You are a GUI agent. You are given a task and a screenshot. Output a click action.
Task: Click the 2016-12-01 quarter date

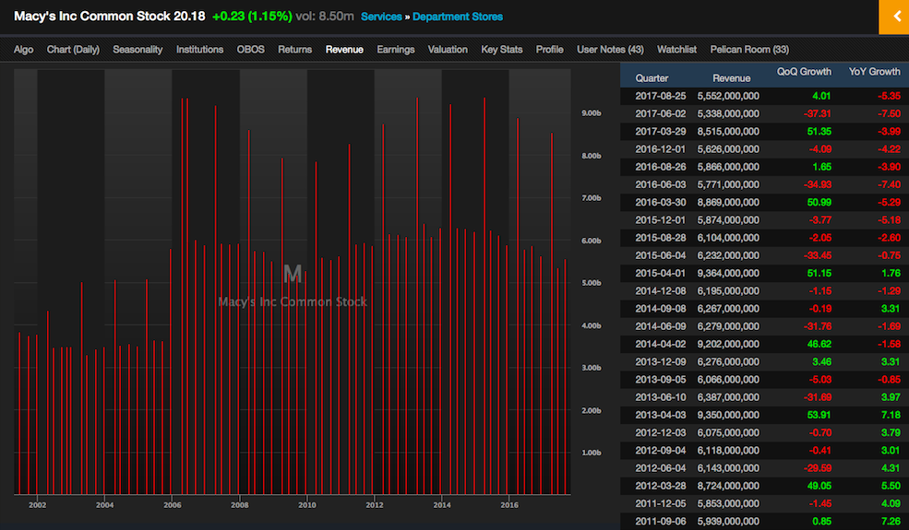[661, 149]
